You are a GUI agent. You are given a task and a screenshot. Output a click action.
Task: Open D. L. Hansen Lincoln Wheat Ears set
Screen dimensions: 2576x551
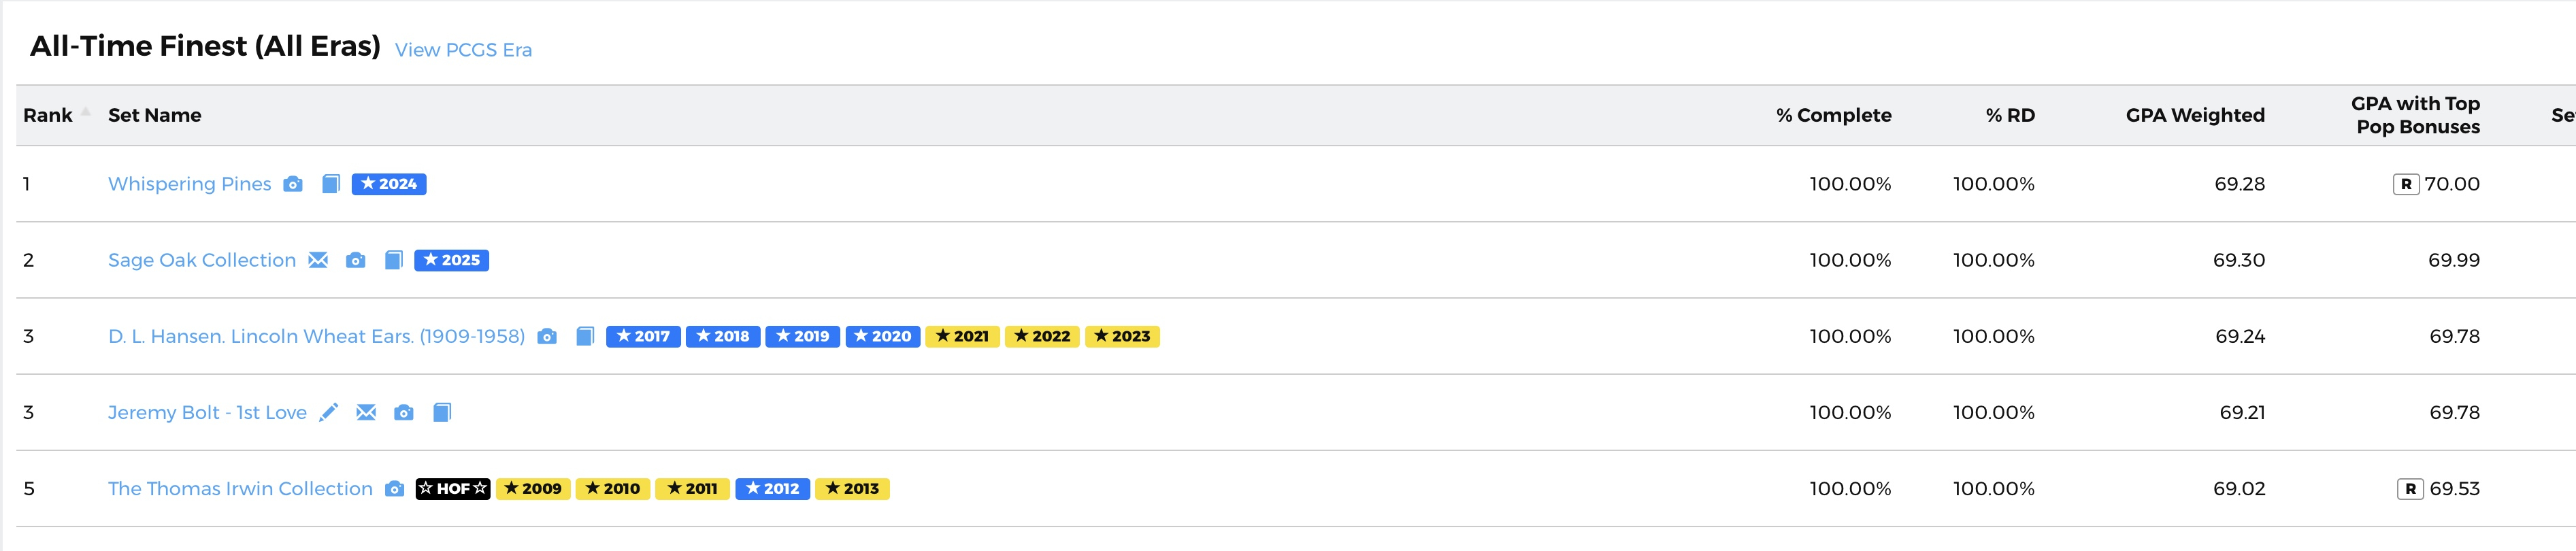tap(316, 336)
